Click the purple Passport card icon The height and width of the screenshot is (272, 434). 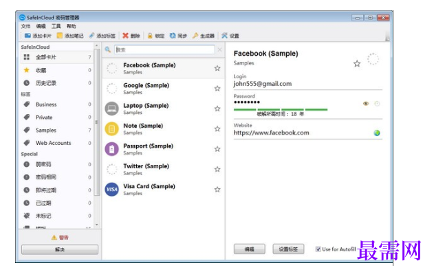(x=112, y=149)
